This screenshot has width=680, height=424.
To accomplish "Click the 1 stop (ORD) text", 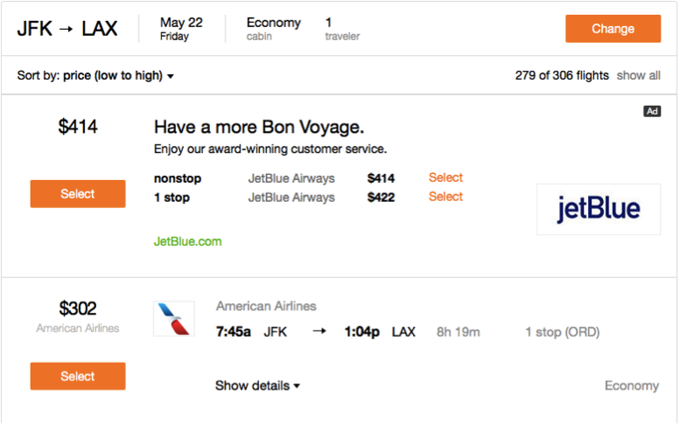I will click(x=562, y=332).
